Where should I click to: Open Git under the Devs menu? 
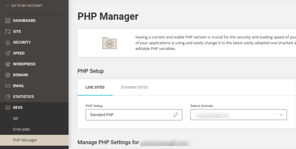tap(15, 118)
